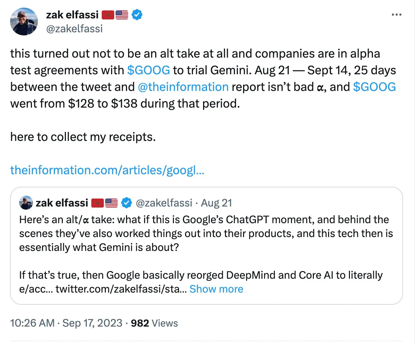Click verified badge in the quoted tweet
The width and height of the screenshot is (418, 345).
click(126, 203)
